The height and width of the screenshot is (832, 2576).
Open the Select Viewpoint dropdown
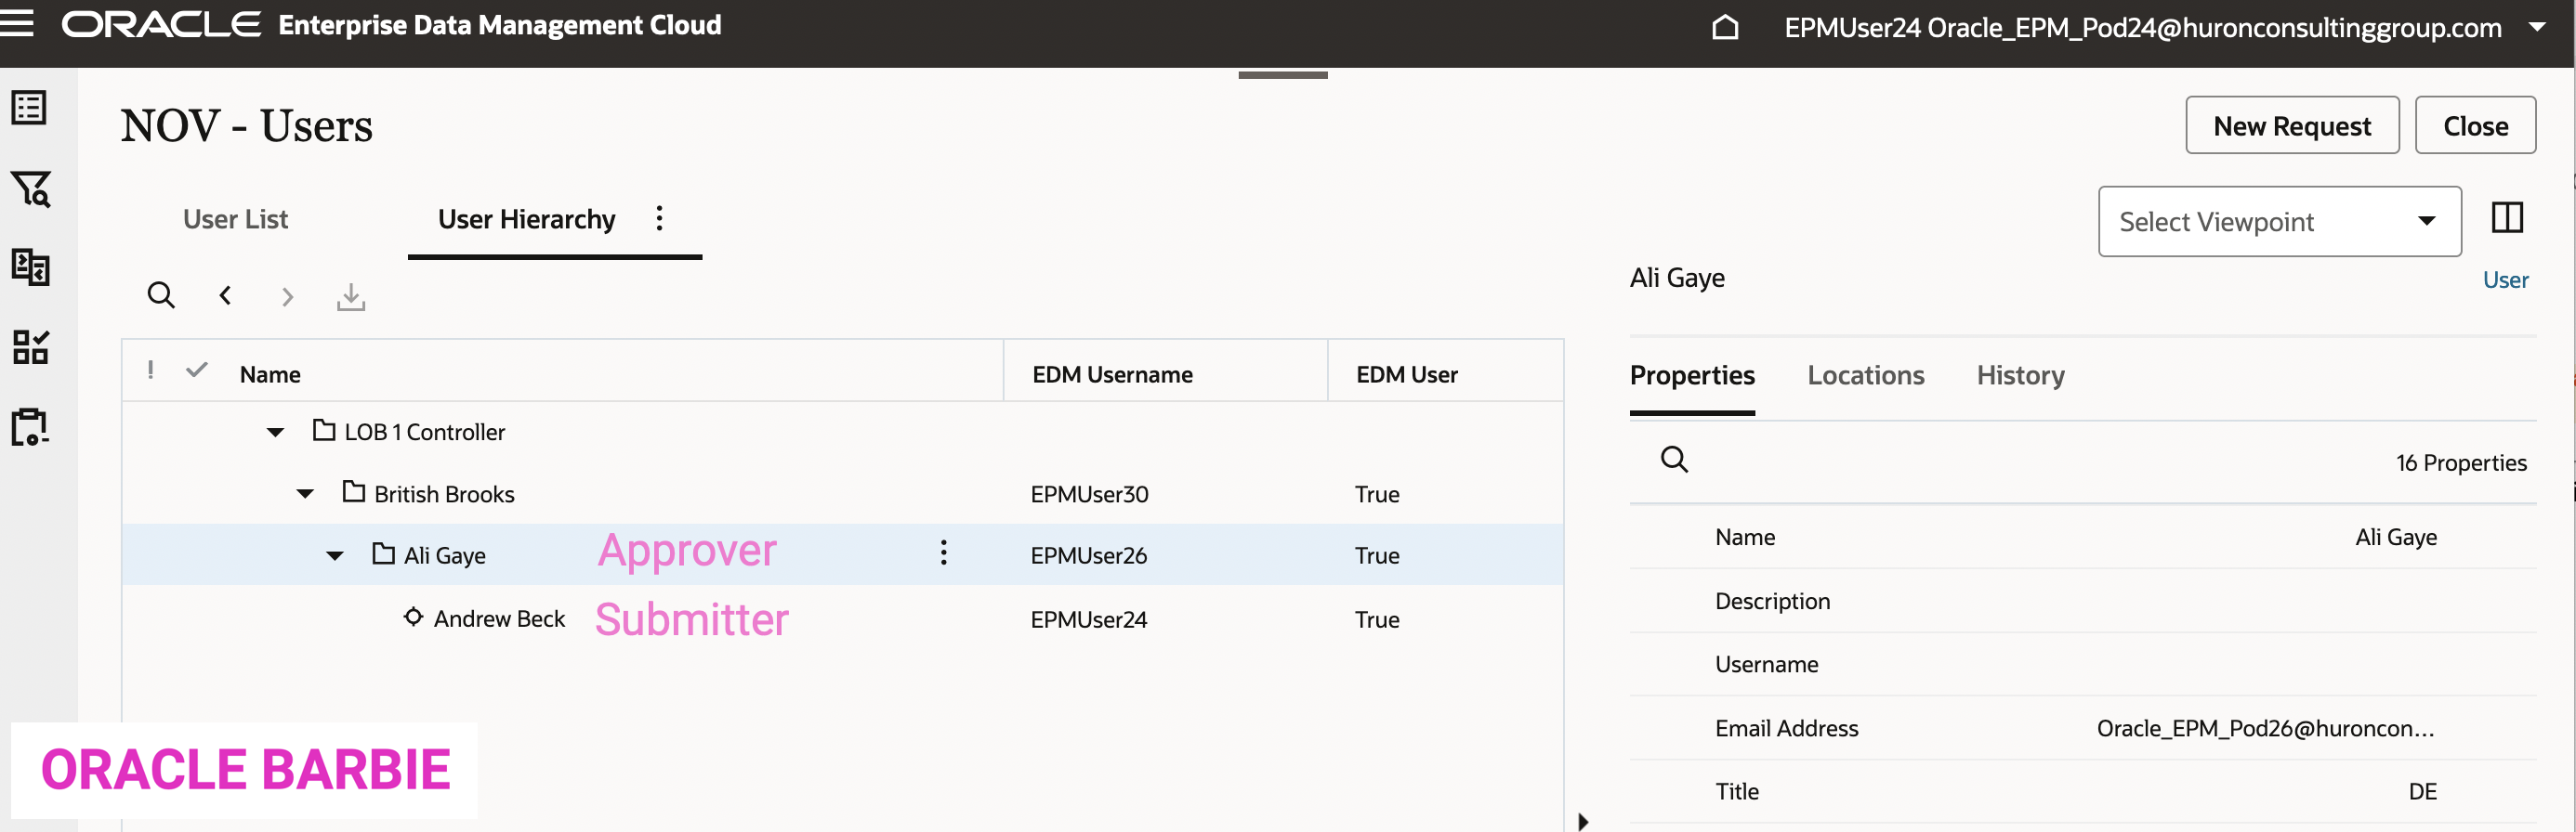[x=2278, y=222]
